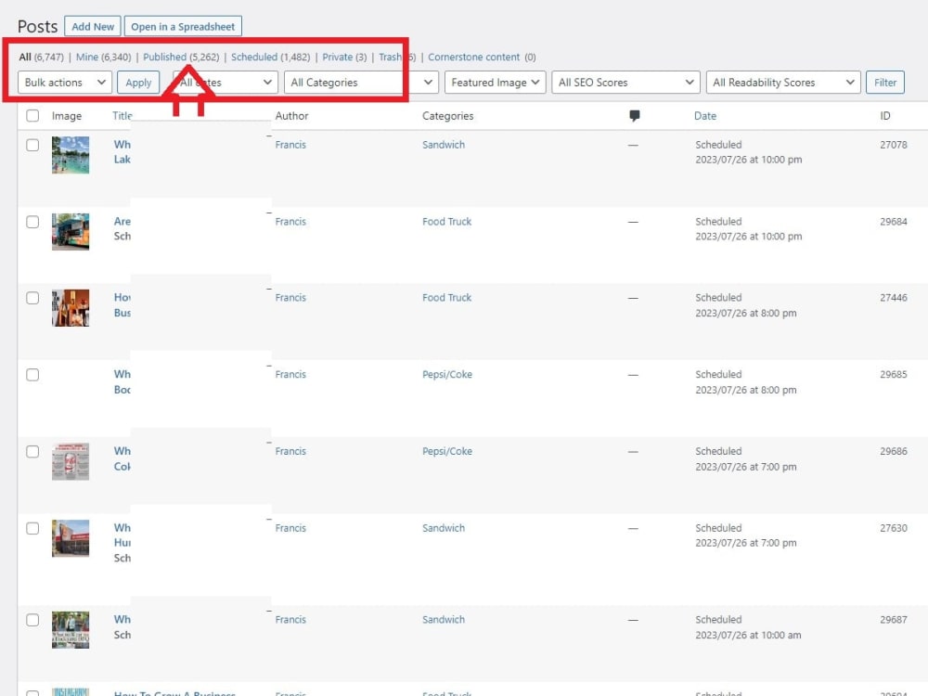
Task: Check the box for post ID 29686
Action: point(32,452)
